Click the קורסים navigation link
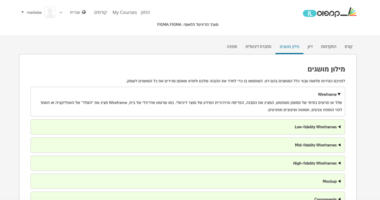 [100, 12]
